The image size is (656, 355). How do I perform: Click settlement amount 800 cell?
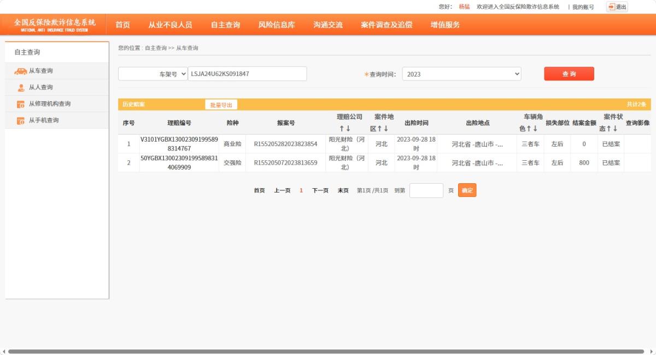pyautogui.click(x=584, y=162)
